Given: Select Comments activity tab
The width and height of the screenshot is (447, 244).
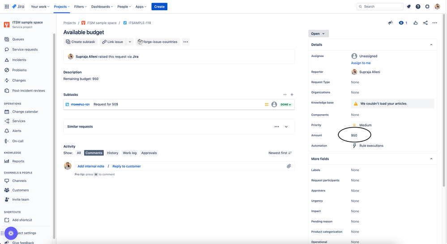Looking at the screenshot, I should point(94,153).
